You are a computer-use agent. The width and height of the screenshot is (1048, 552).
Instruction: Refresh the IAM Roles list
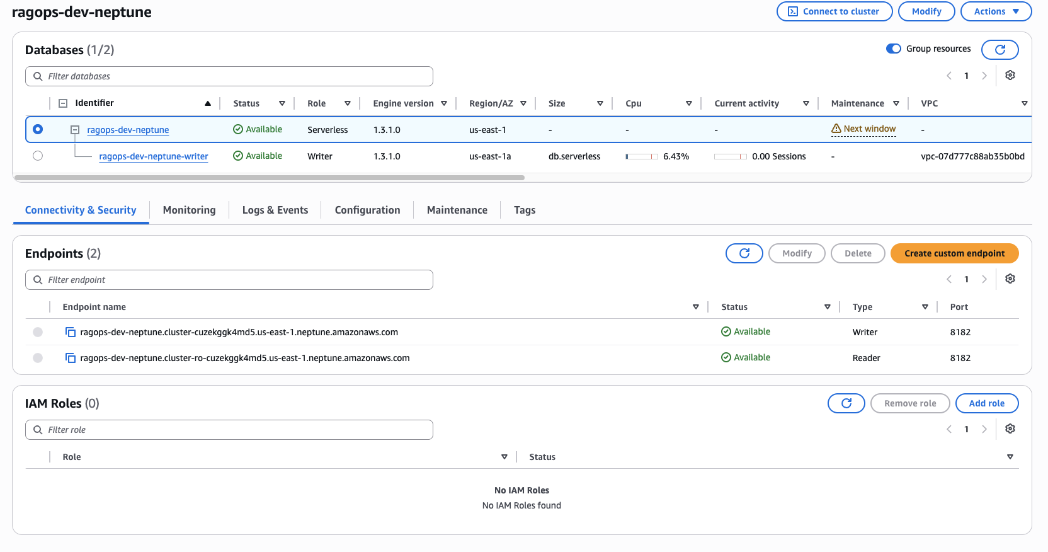pos(846,403)
